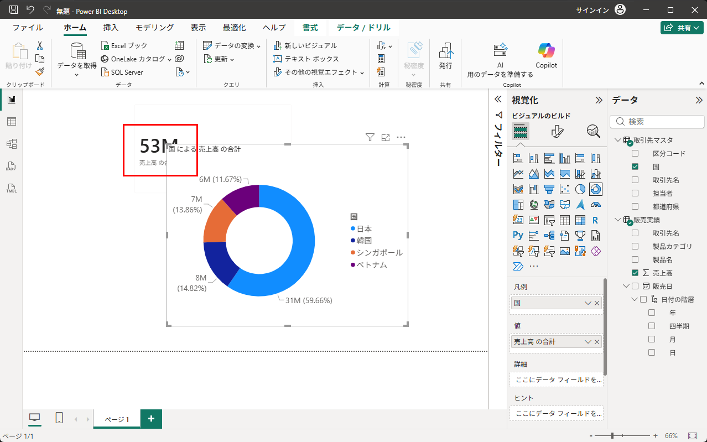Open the Analytics magnifier pane tab
The width and height of the screenshot is (707, 442).
[594, 131]
